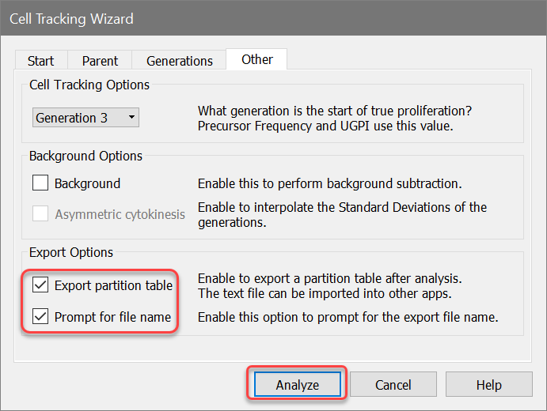Expand the Generation 3 dropdown

point(86,118)
